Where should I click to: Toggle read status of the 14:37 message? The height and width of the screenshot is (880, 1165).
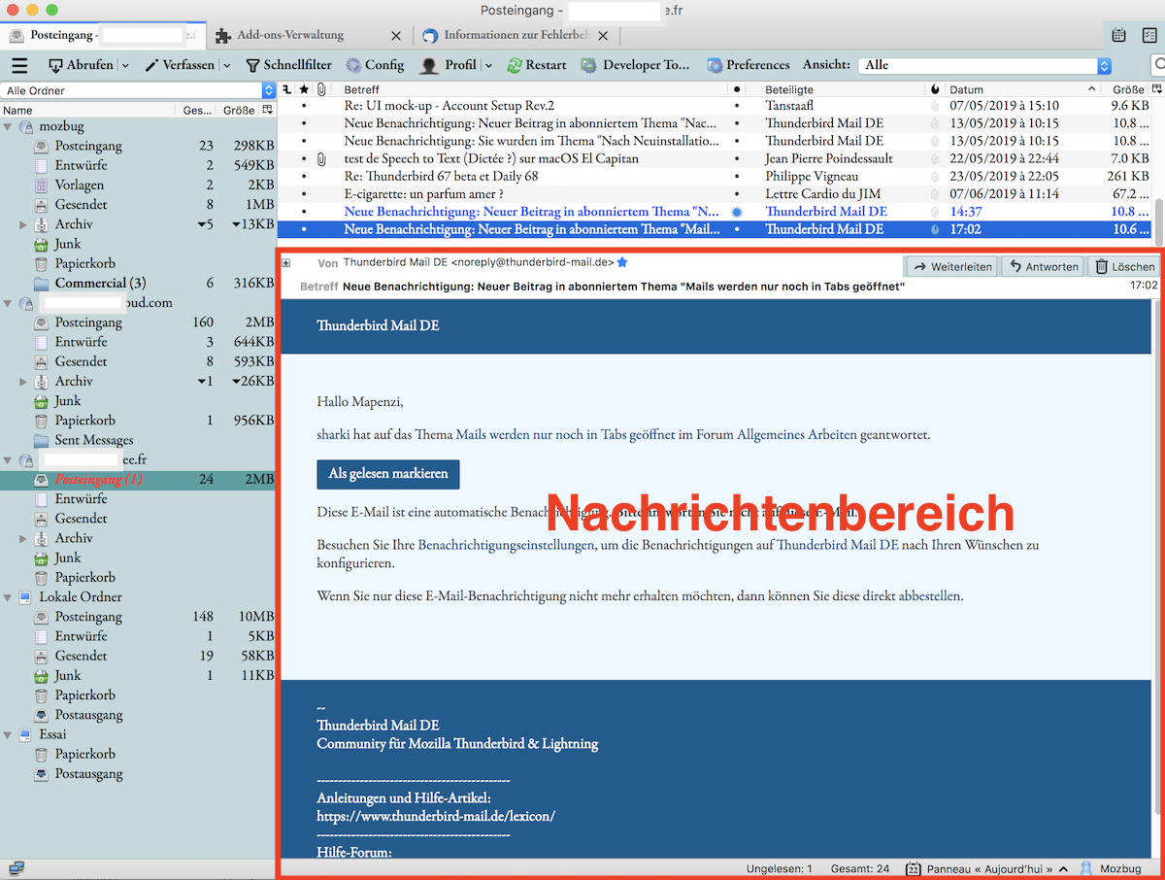click(x=737, y=212)
